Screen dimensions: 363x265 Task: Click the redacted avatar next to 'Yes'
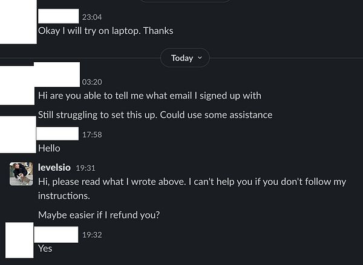tap(19, 240)
